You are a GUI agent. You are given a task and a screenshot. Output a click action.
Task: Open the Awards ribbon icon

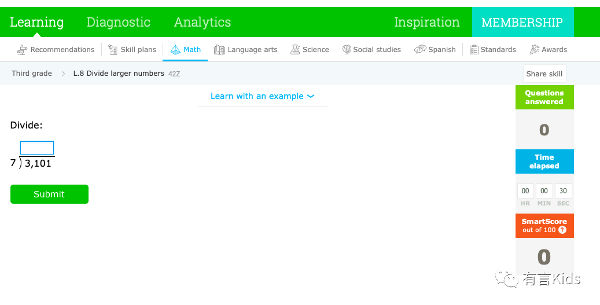point(534,50)
